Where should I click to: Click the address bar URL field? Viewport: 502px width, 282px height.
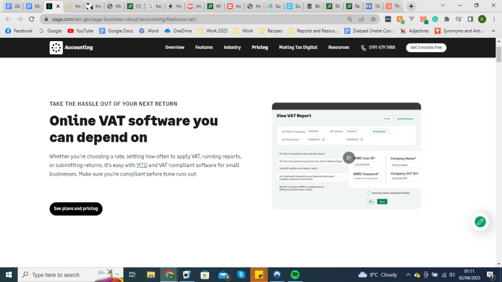click(x=196, y=20)
